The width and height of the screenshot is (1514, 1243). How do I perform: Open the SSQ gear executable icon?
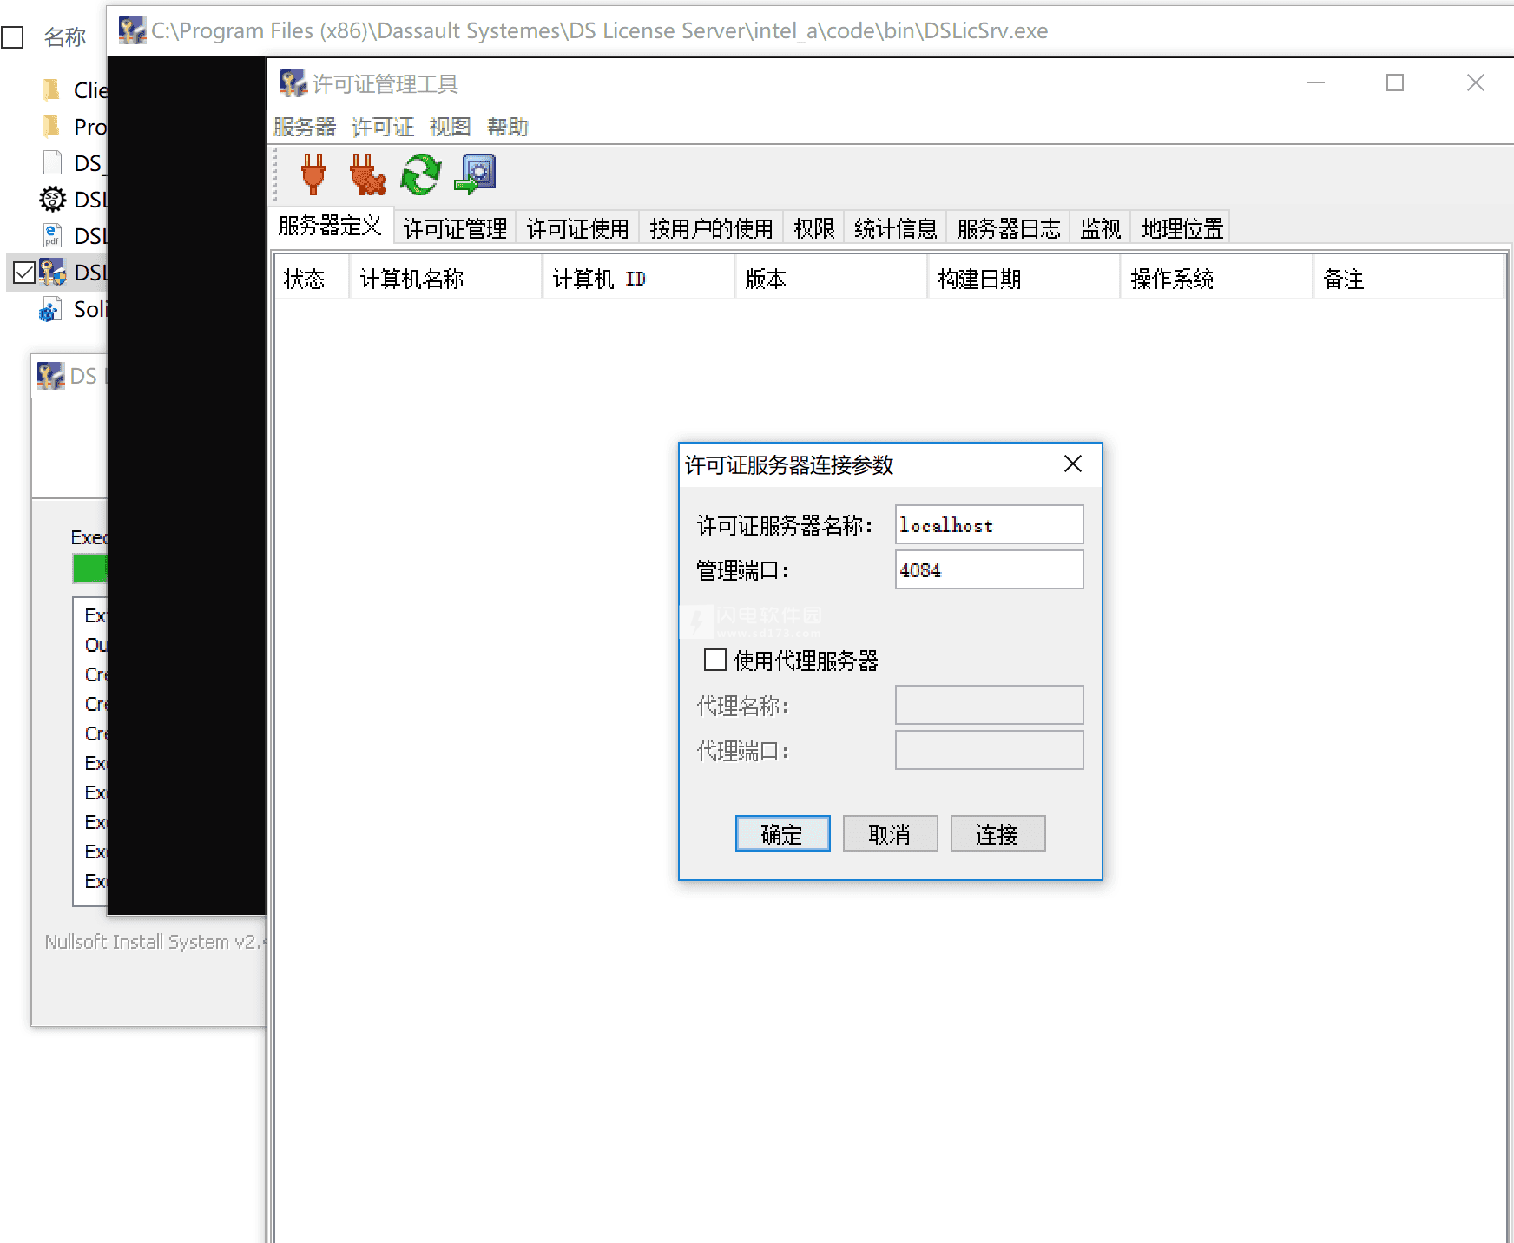[x=51, y=199]
